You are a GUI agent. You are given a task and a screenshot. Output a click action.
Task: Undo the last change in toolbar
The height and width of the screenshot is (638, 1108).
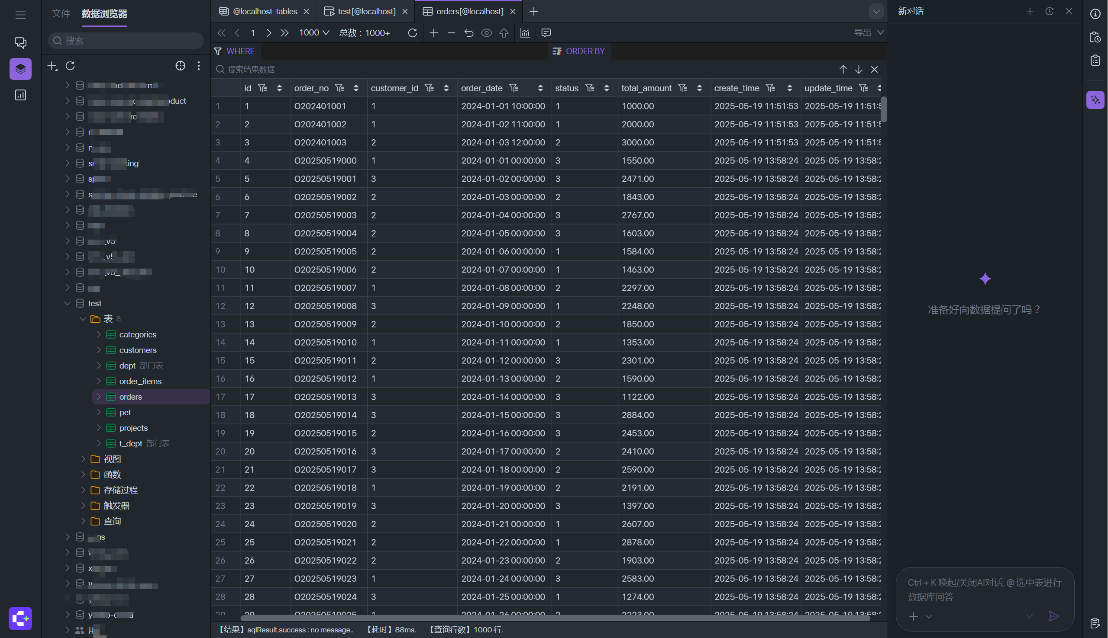pyautogui.click(x=469, y=33)
